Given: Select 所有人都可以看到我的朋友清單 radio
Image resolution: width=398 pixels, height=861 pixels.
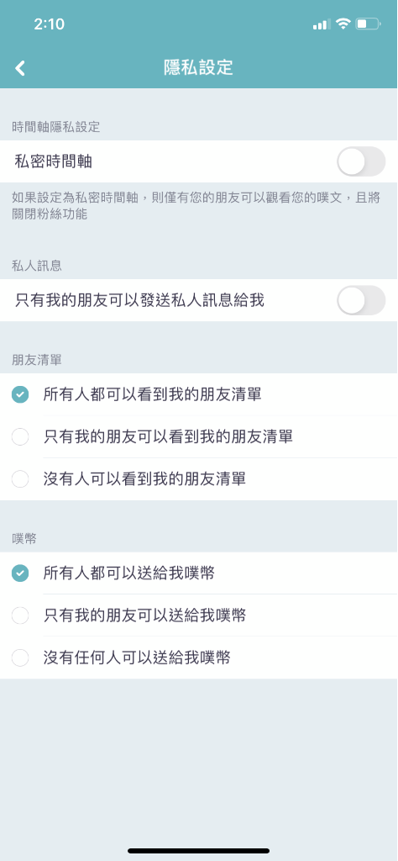Looking at the screenshot, I should 20,394.
